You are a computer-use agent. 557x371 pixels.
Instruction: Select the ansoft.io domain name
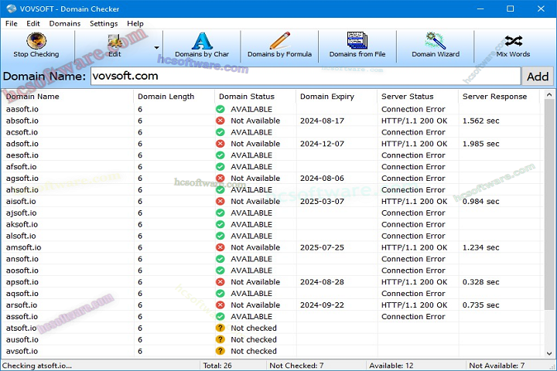pos(22,259)
